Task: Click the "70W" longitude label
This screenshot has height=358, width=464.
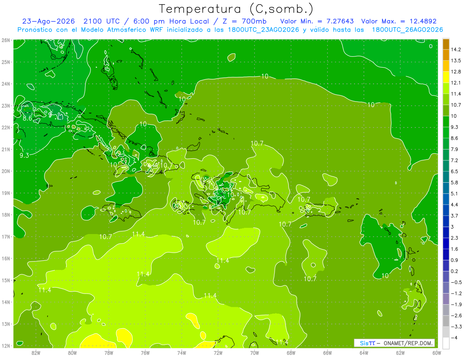Action: [x=254, y=353]
